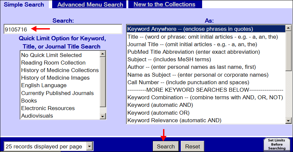The height and width of the screenshot is (152, 293).
Task: Select Keyword Combination search option
Action: tap(205, 97)
